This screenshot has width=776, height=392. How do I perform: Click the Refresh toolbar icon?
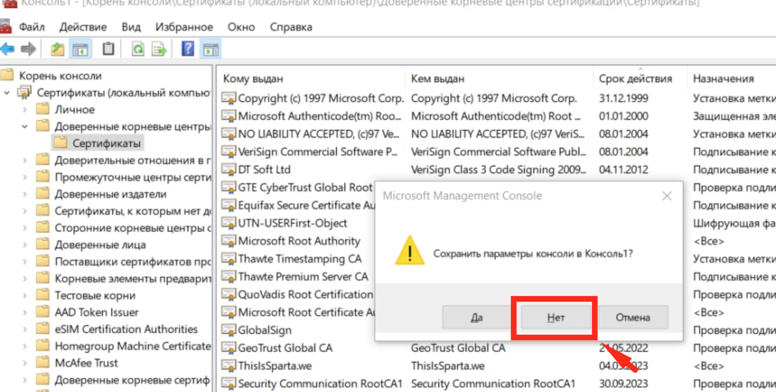pos(138,49)
